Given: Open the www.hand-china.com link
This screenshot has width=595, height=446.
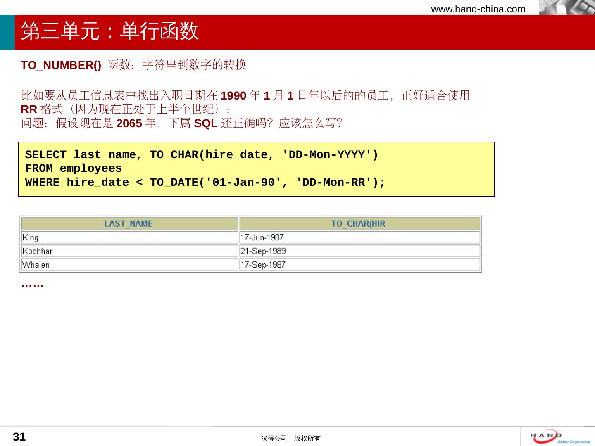Looking at the screenshot, I should [478, 9].
